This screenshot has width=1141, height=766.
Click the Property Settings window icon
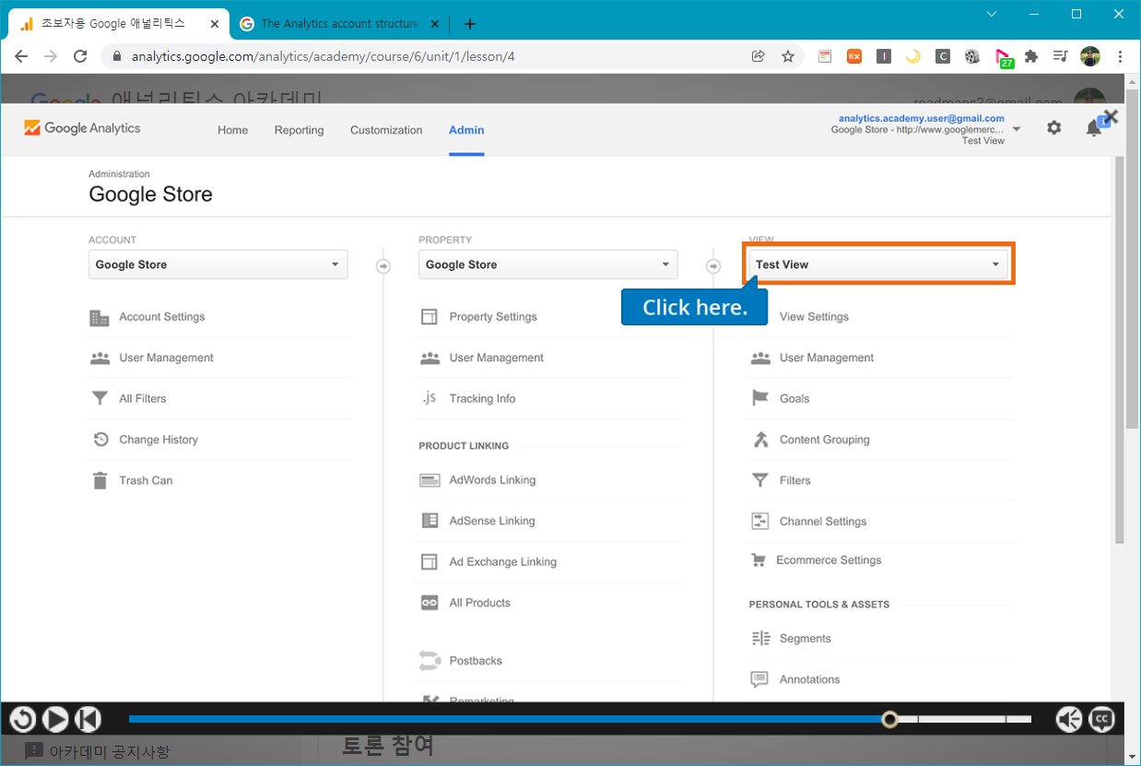click(429, 317)
